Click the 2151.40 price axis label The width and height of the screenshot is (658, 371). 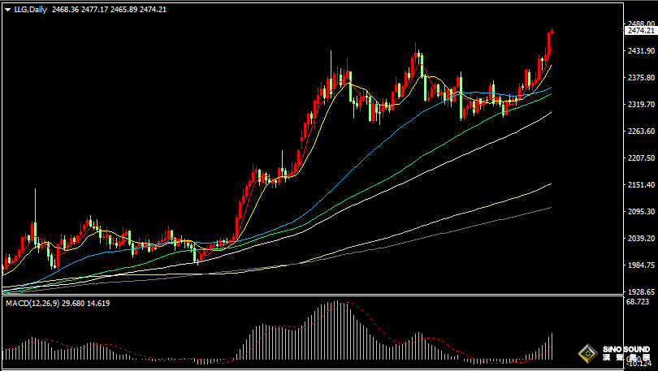click(x=640, y=185)
